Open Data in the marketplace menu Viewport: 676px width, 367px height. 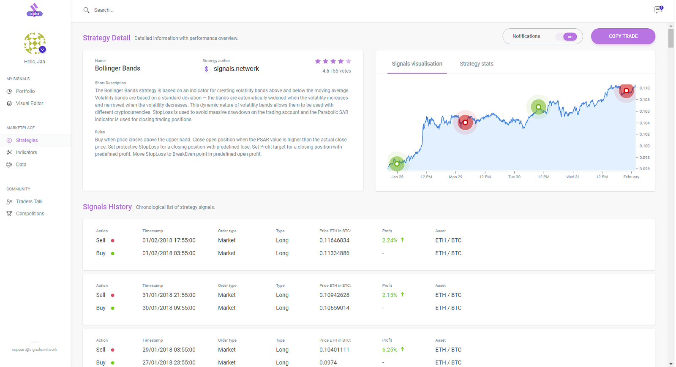point(21,165)
